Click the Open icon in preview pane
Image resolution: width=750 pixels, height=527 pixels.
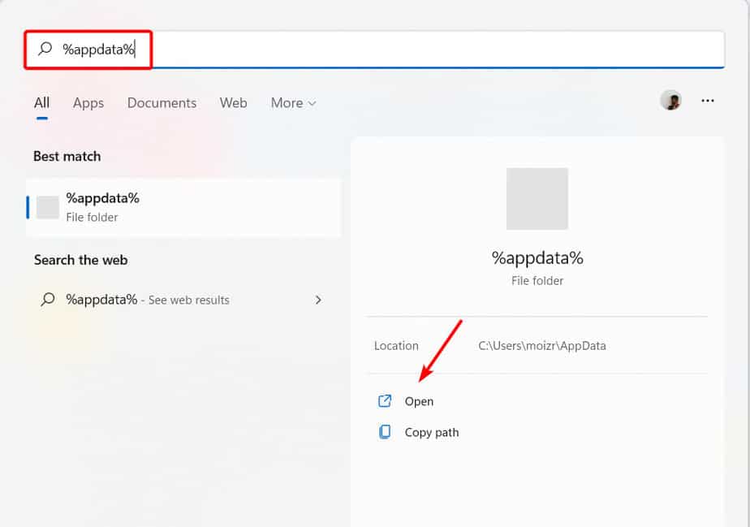[x=385, y=400]
